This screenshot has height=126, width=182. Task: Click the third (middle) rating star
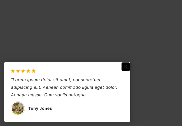23,71
